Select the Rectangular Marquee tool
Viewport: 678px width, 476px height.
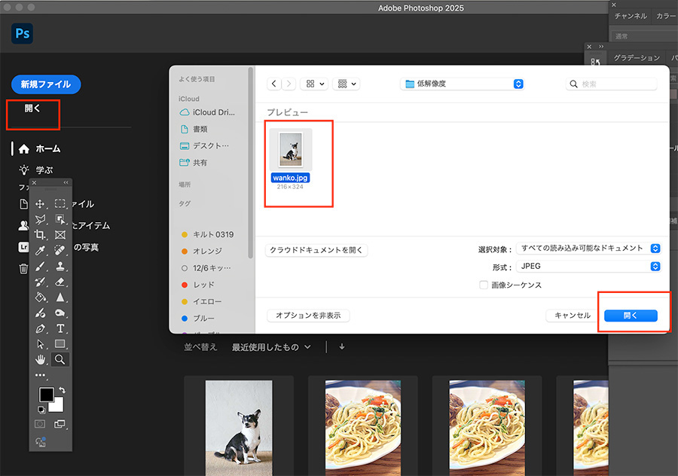click(60, 203)
